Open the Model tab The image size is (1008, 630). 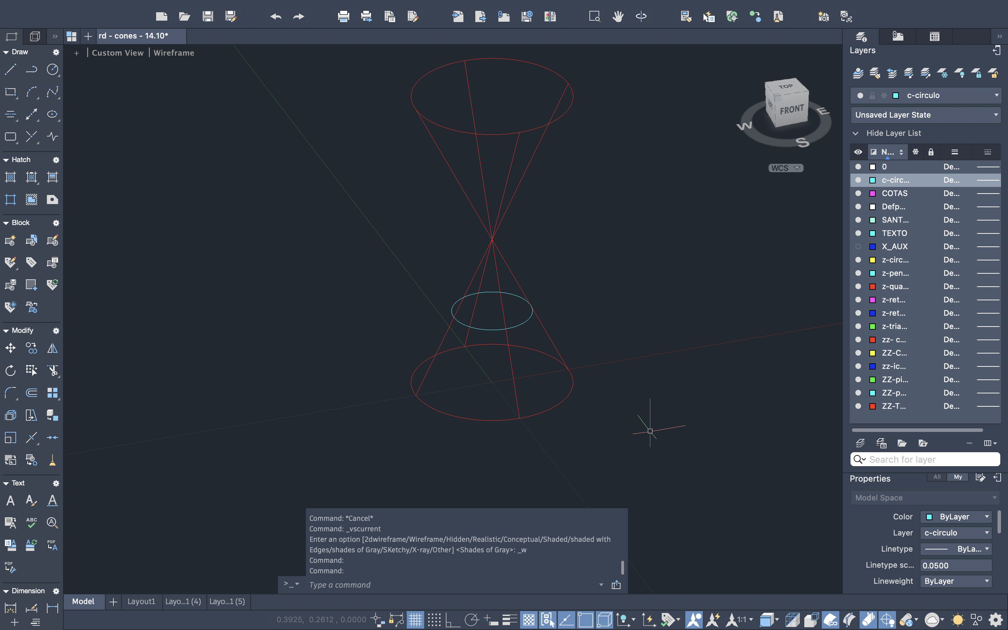pyautogui.click(x=83, y=601)
